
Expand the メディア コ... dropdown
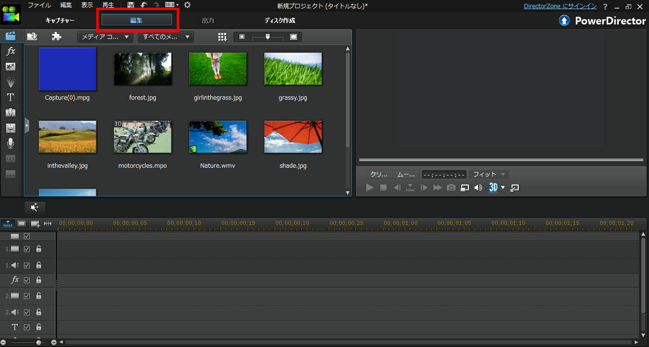click(x=105, y=37)
